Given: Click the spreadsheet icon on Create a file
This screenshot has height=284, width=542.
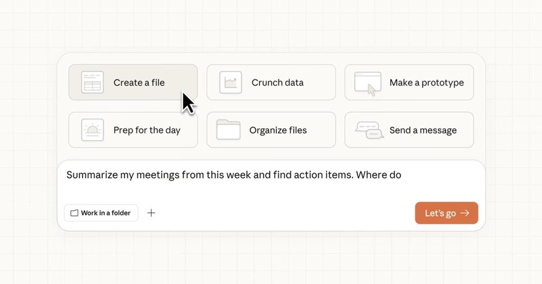Looking at the screenshot, I should pos(93,82).
